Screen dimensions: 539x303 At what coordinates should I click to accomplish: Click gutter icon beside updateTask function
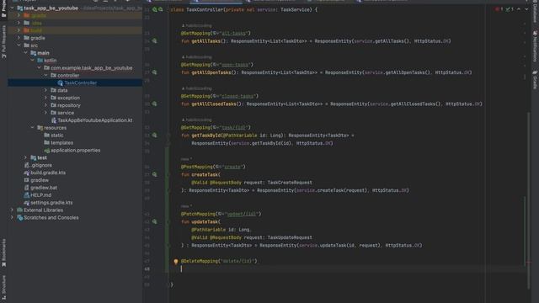tap(155, 221)
